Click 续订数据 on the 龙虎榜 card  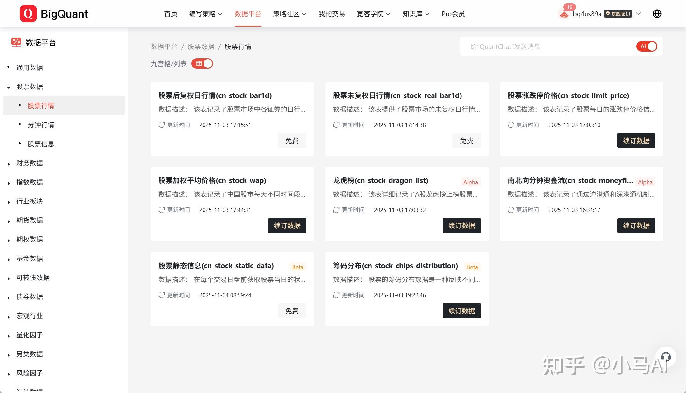pyautogui.click(x=461, y=226)
